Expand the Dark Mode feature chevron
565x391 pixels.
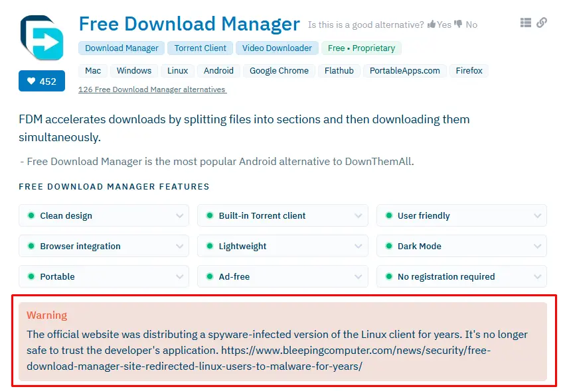(x=538, y=247)
